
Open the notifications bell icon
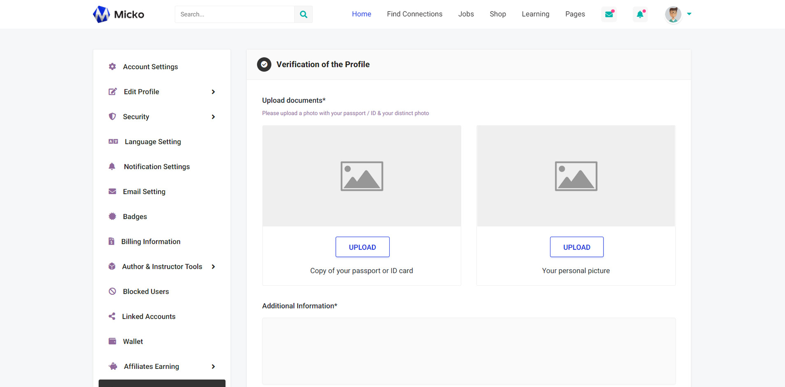click(640, 14)
